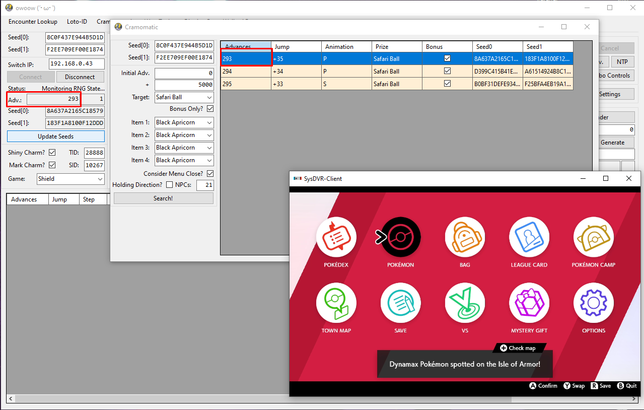Click the plus Check map icon
The height and width of the screenshot is (410, 644).
pos(504,348)
